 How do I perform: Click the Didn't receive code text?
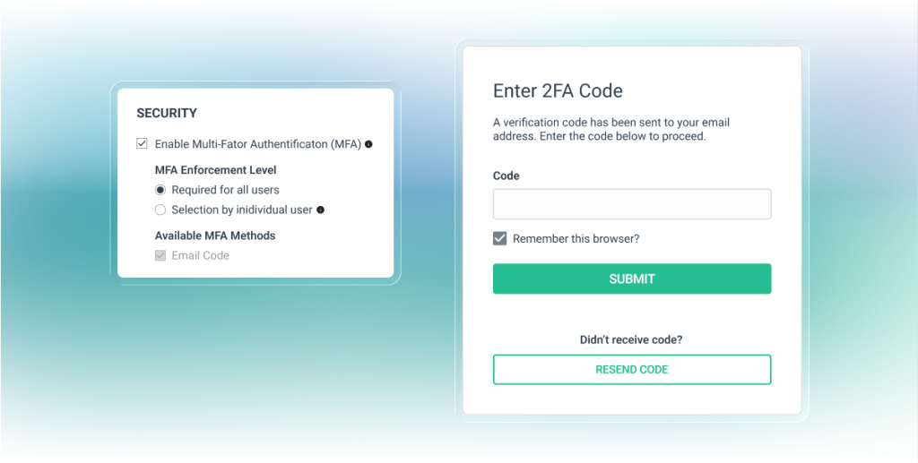[x=632, y=339]
